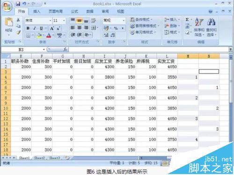Click Insert cells button

pyautogui.click(x=172, y=20)
